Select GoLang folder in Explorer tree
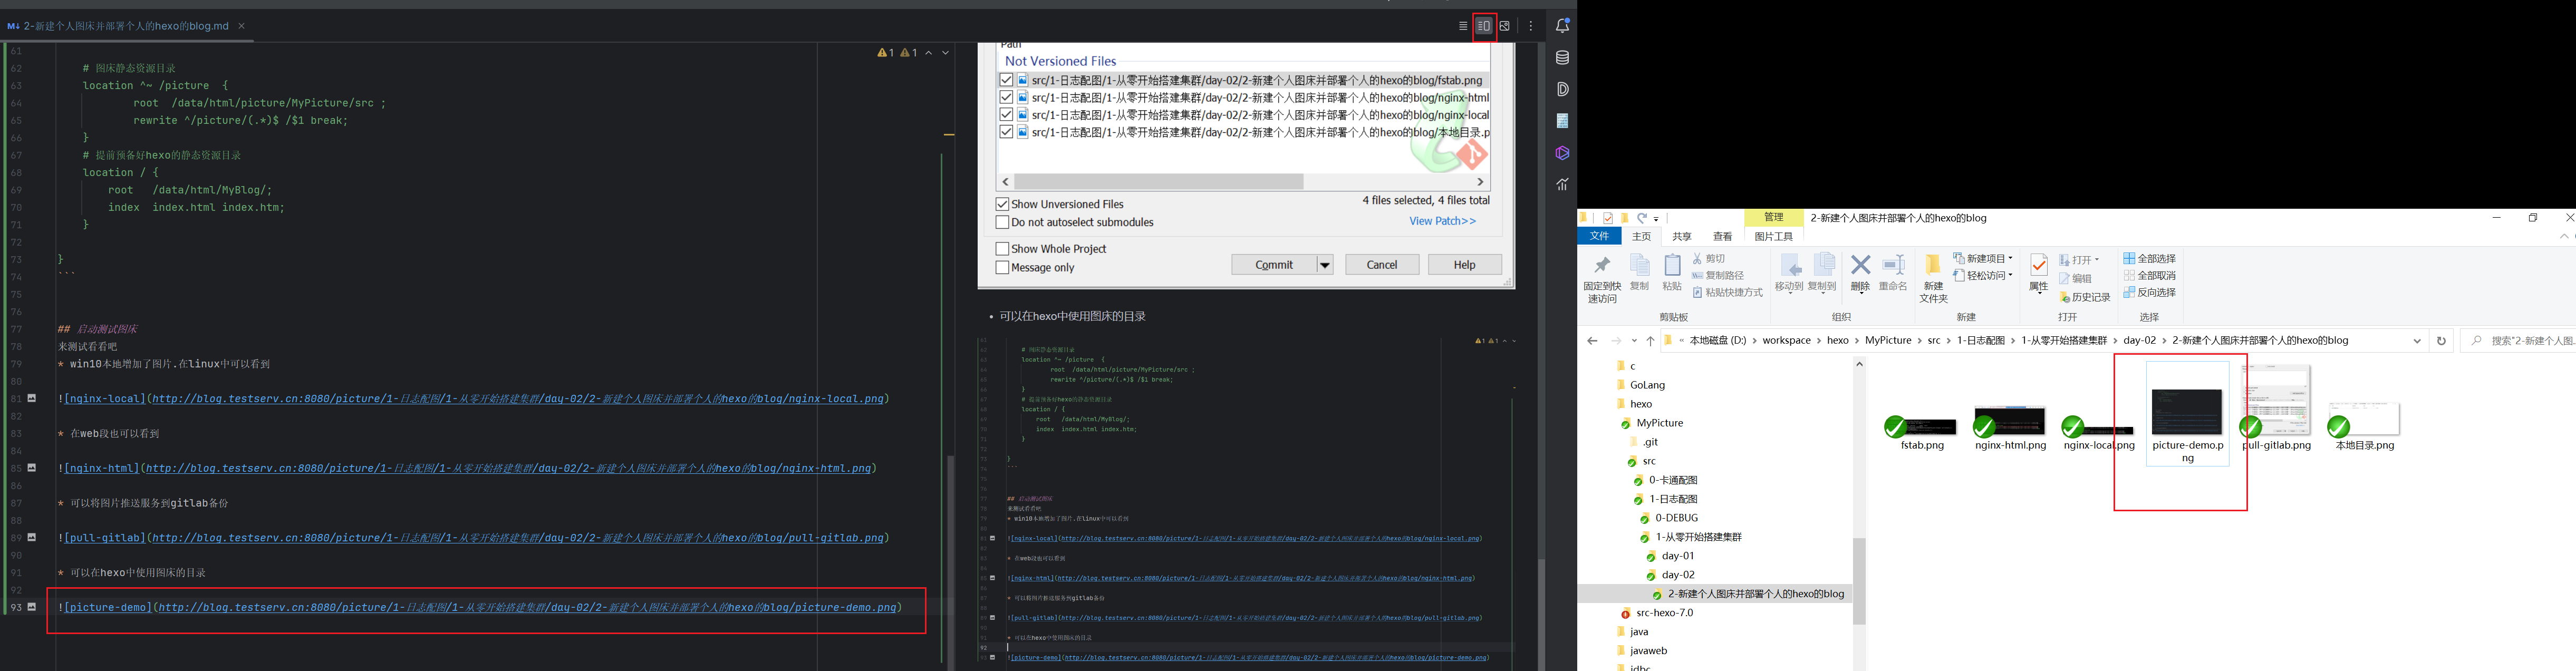This screenshot has width=2576, height=671. click(1647, 385)
